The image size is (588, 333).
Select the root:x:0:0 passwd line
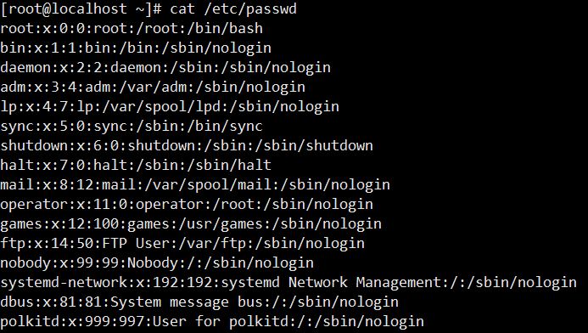pyautogui.click(x=132, y=28)
